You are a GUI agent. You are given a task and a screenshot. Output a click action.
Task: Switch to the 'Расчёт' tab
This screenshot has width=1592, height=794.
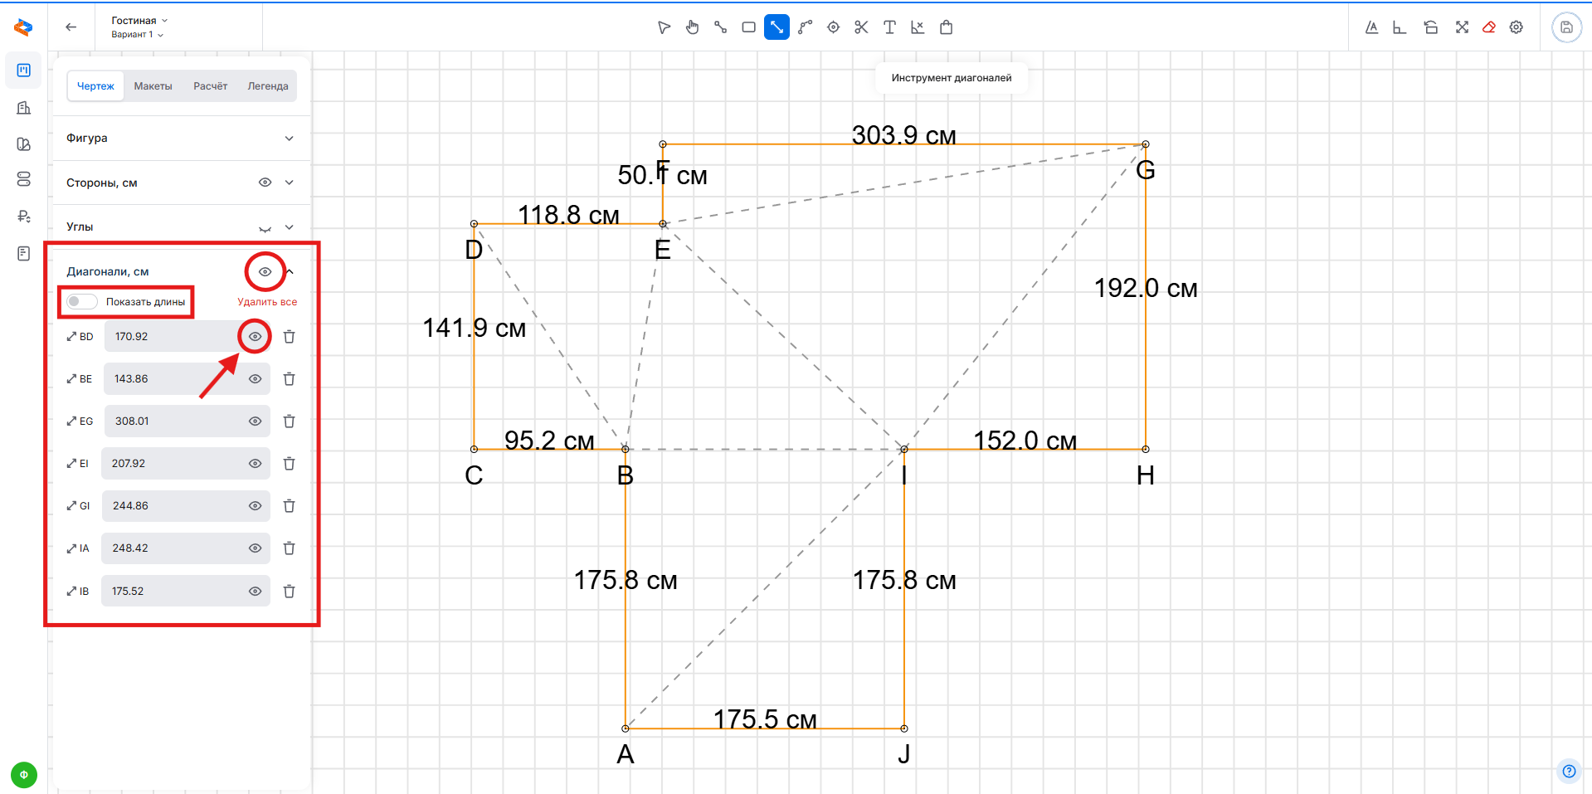tap(210, 86)
